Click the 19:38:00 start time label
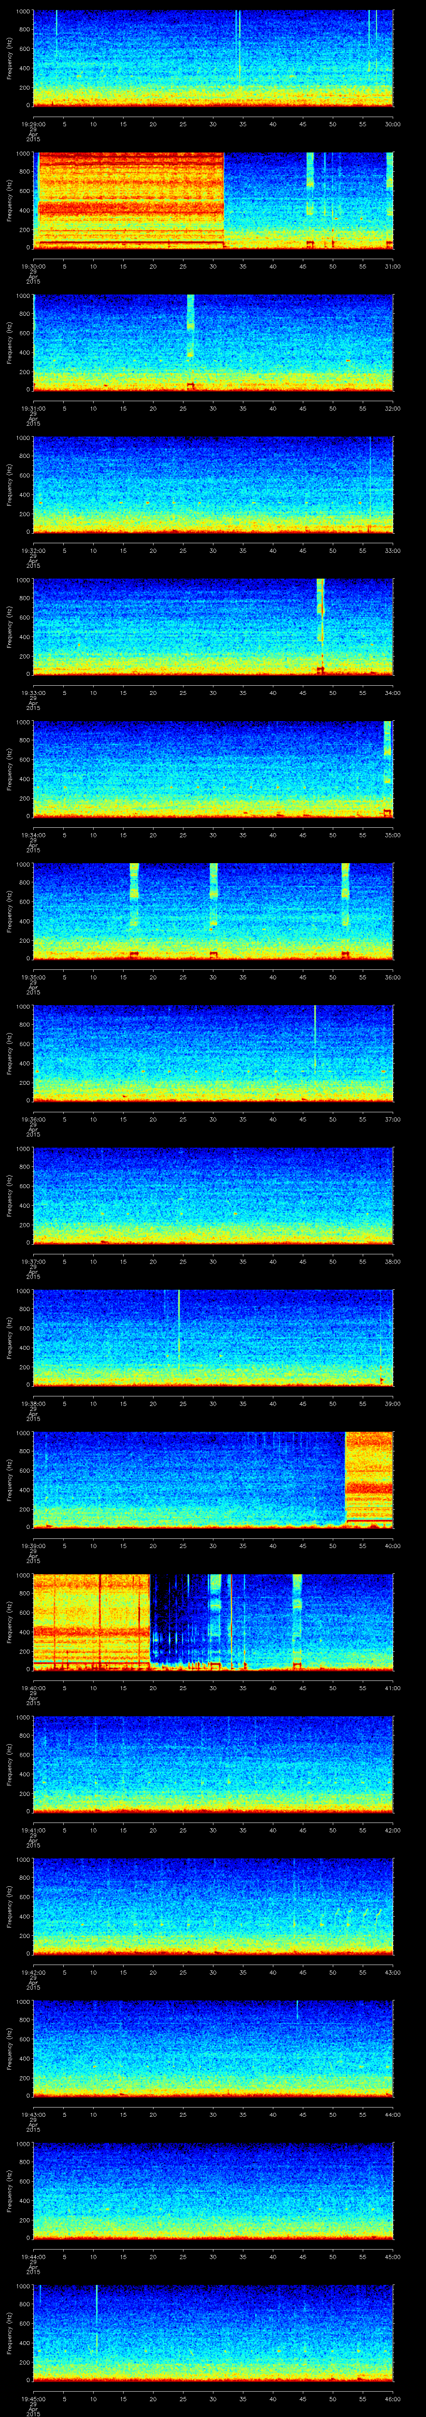Screen dimensions: 426x2417 pyautogui.click(x=33, y=1403)
